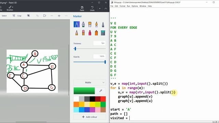Minimize the Paint 3D window
Viewport: 219px width, 123px height.
(x=92, y=2)
